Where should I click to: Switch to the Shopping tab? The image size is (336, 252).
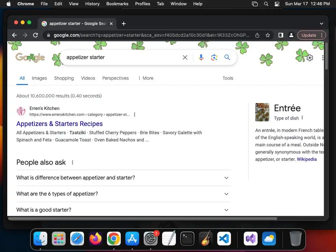pos(64,78)
